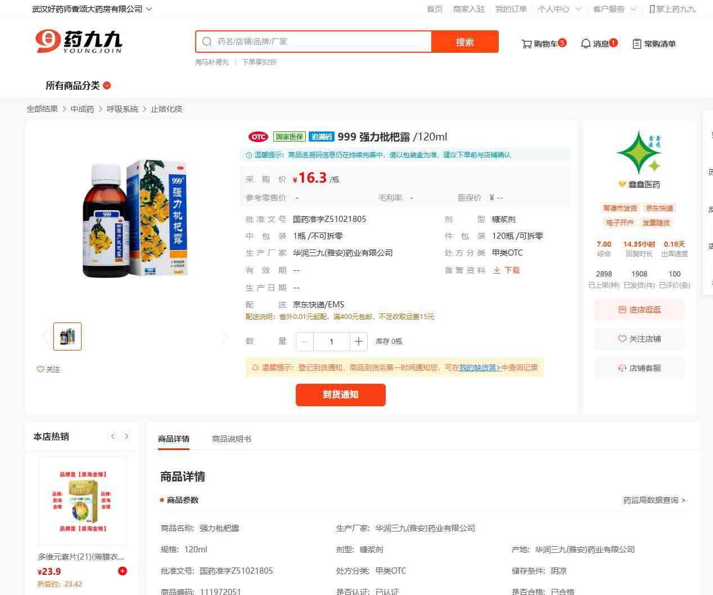Toggle the heart follow under the product image
The width and height of the screenshot is (713, 595).
pyautogui.click(x=40, y=369)
